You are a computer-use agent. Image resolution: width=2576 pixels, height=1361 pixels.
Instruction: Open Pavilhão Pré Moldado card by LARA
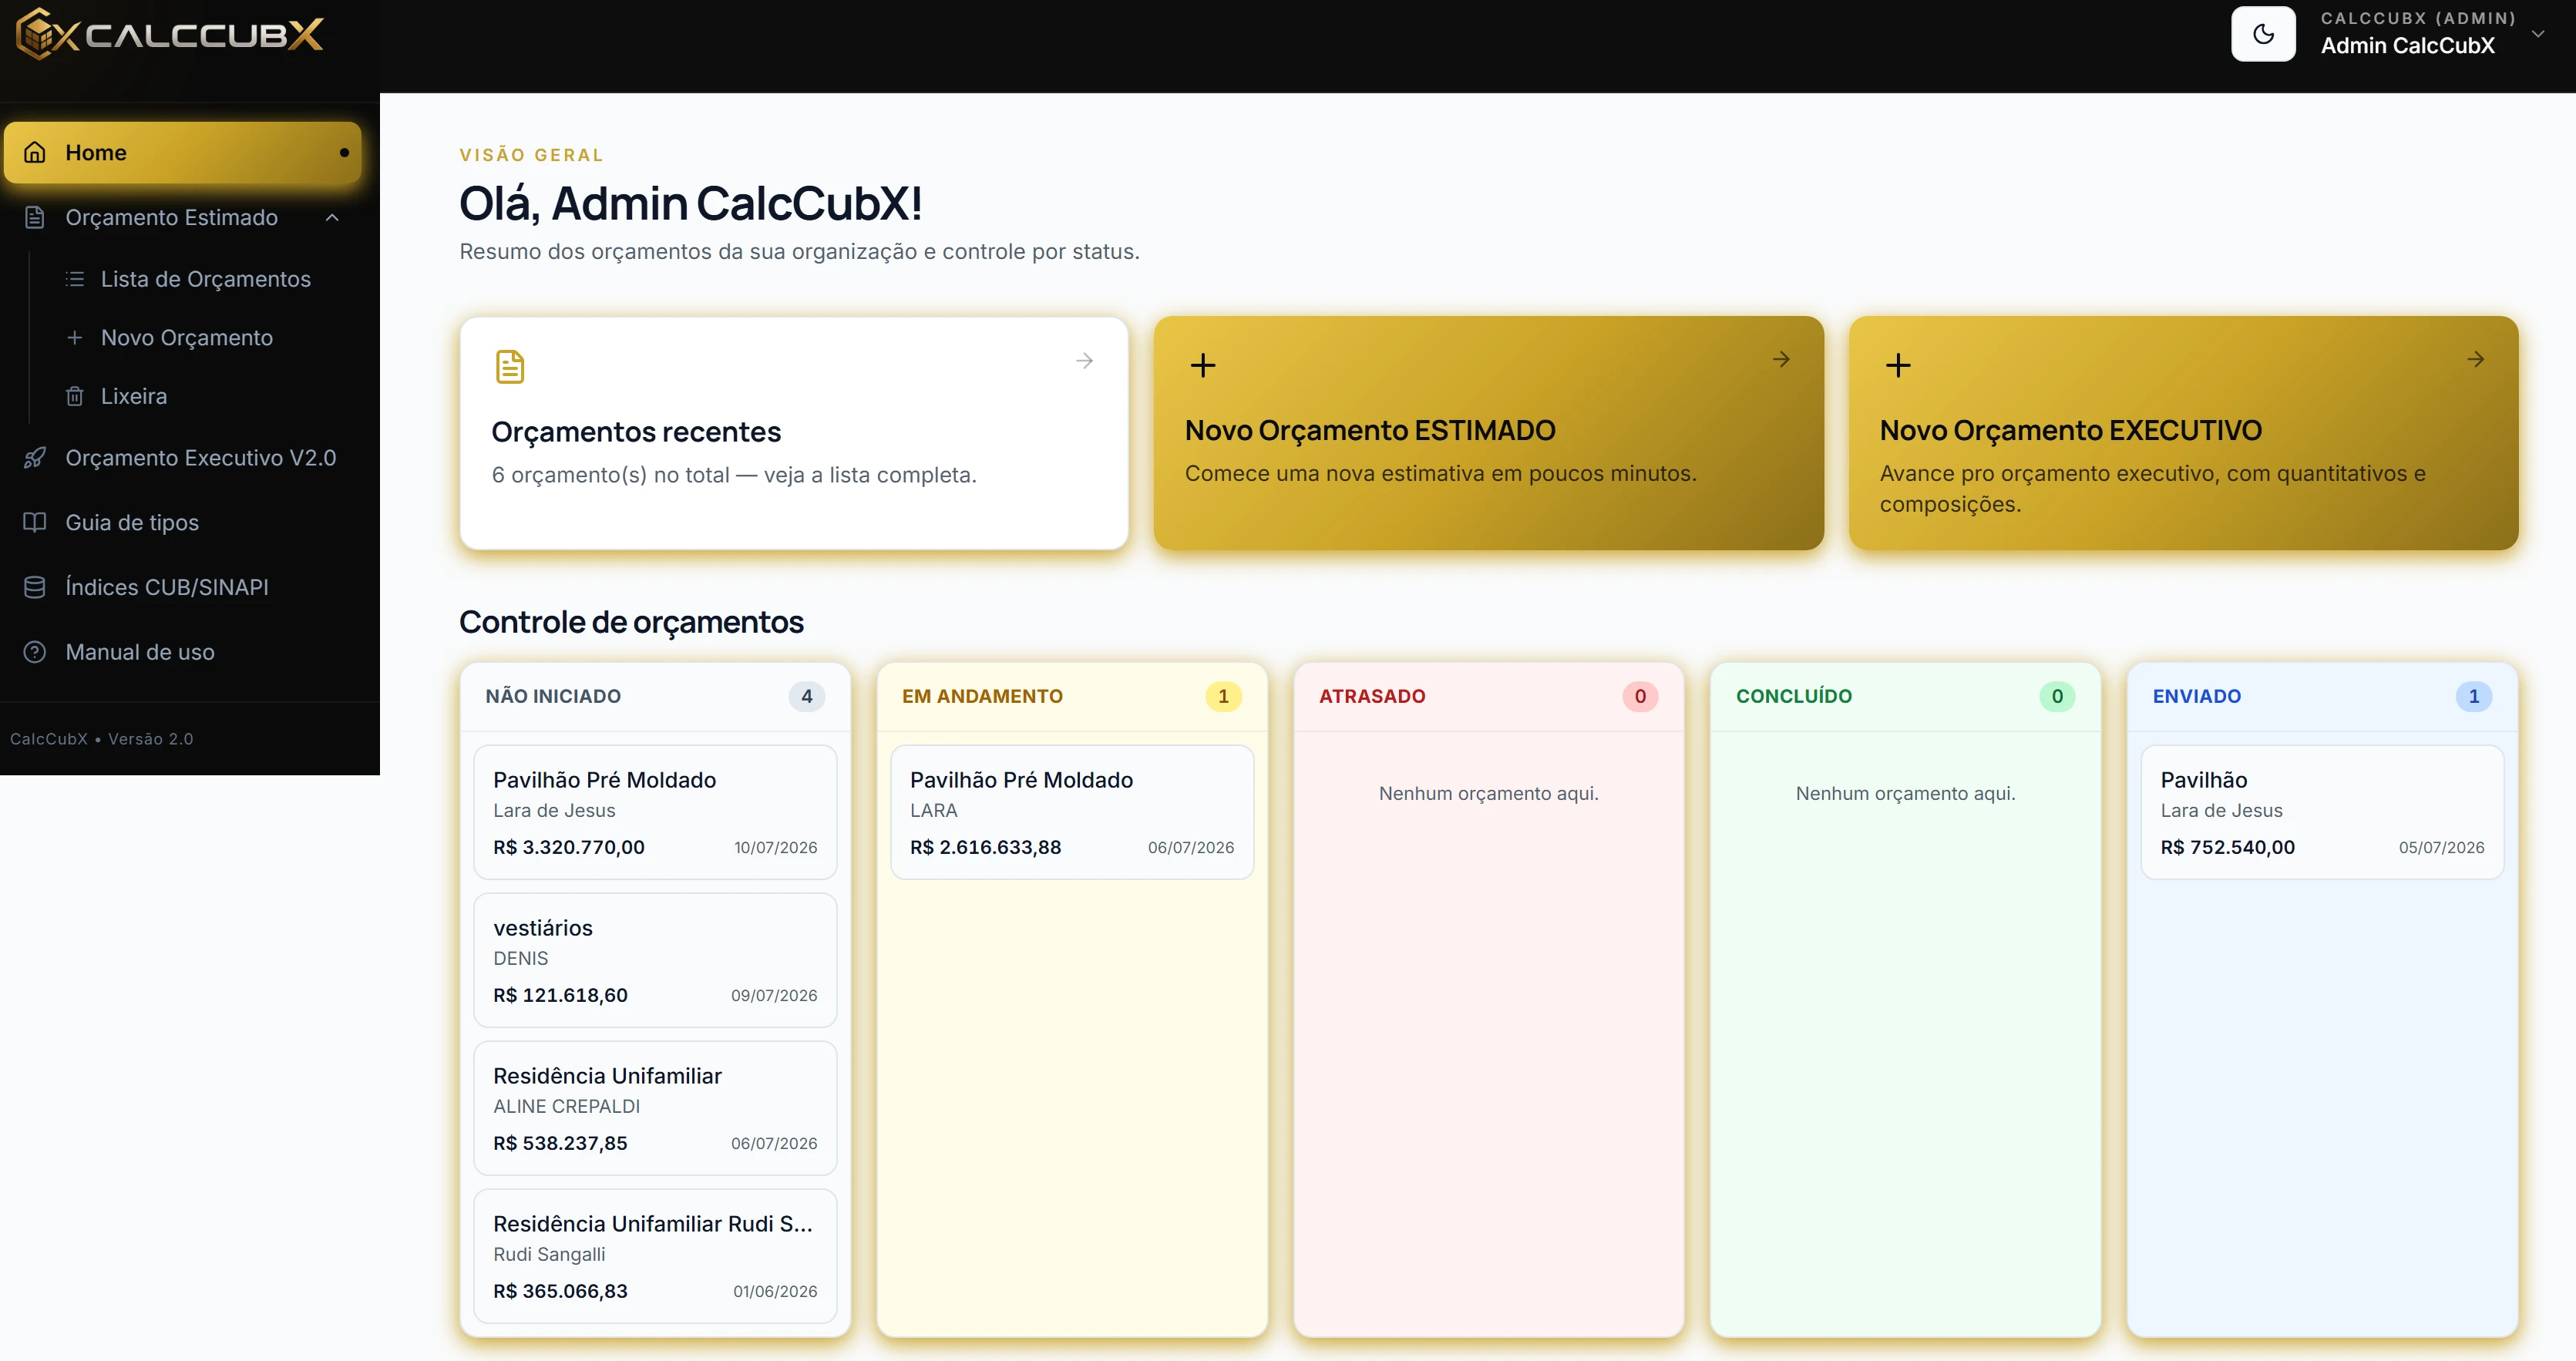click(x=1072, y=812)
